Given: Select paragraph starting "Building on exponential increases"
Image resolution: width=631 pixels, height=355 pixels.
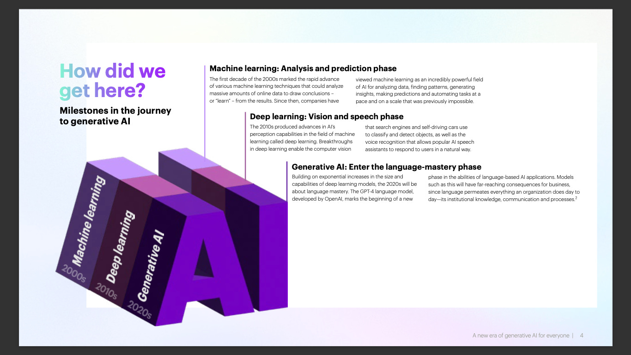Looking at the screenshot, I should pyautogui.click(x=354, y=188).
